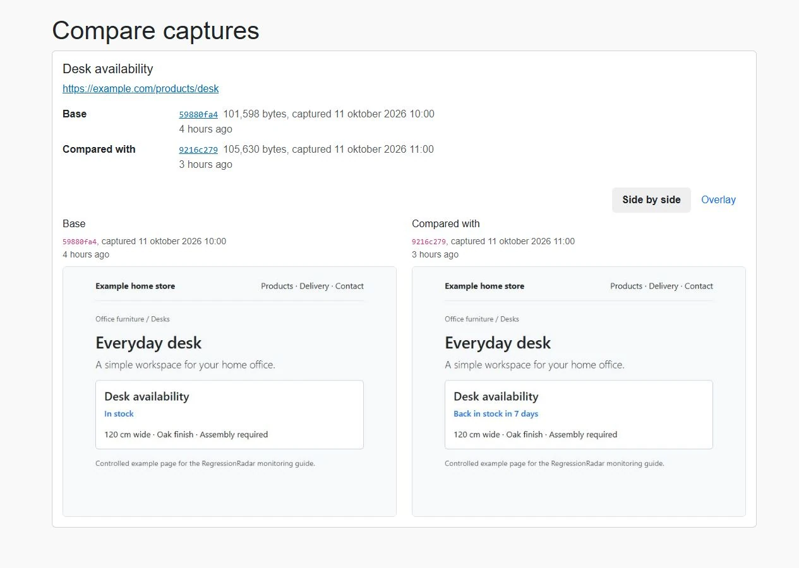Select the Side by side view
Screen dimensions: 799x568
point(651,200)
